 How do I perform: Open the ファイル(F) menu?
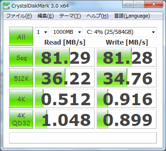(19, 16)
